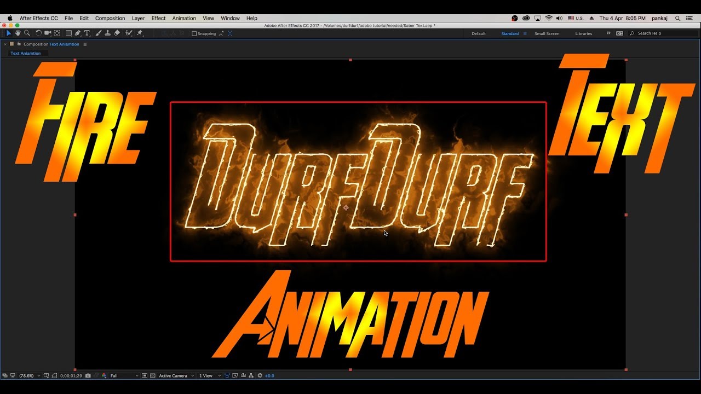Open the Animation menu
Viewport: 701px width, 394px height.
point(184,18)
